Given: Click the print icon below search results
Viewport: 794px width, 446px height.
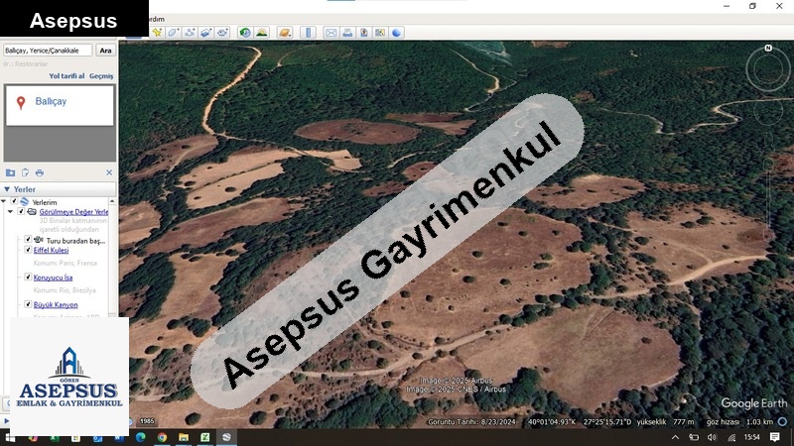Looking at the screenshot, I should (40, 172).
